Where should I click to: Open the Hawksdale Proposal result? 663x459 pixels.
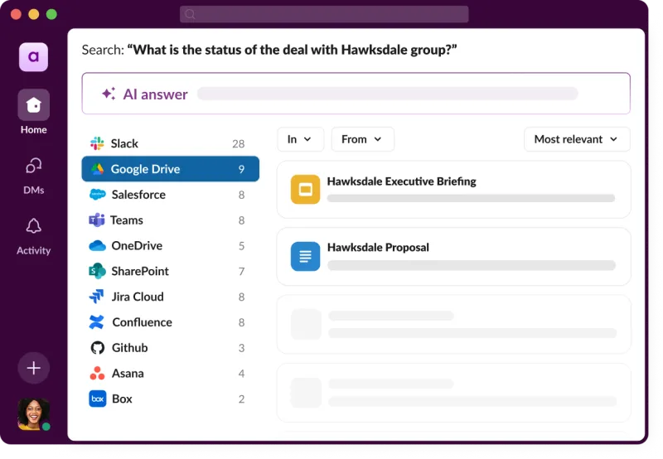click(453, 257)
